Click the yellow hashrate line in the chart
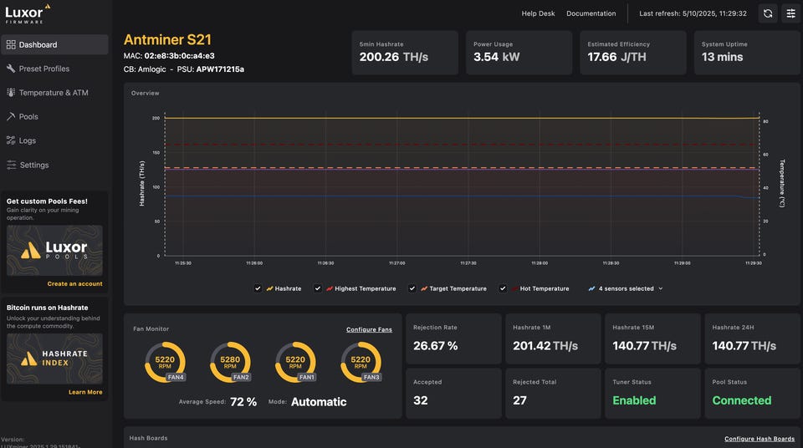803x448 pixels. coord(461,119)
